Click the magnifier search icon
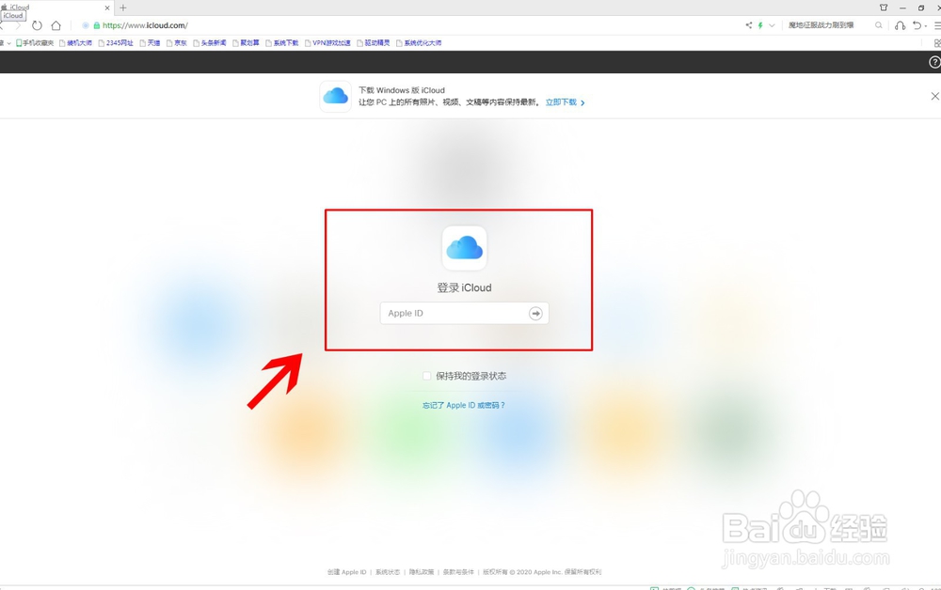 click(879, 25)
